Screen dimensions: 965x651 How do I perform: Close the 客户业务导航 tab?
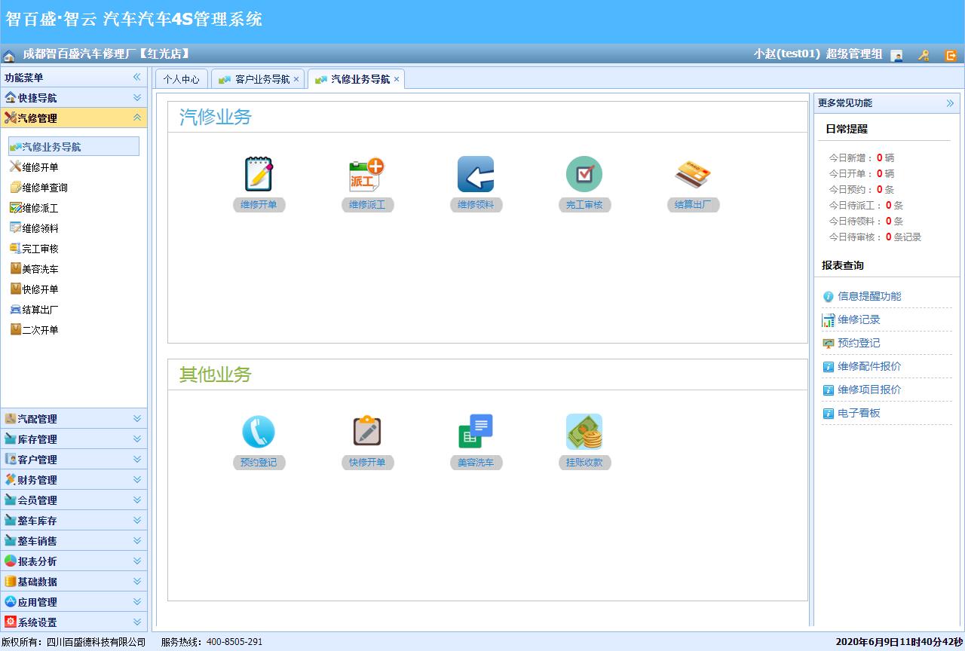(x=296, y=79)
